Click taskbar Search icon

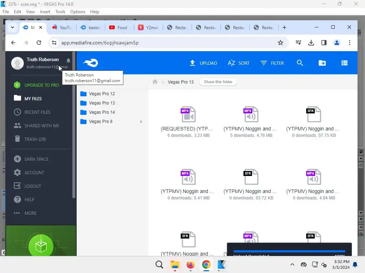(x=159, y=264)
